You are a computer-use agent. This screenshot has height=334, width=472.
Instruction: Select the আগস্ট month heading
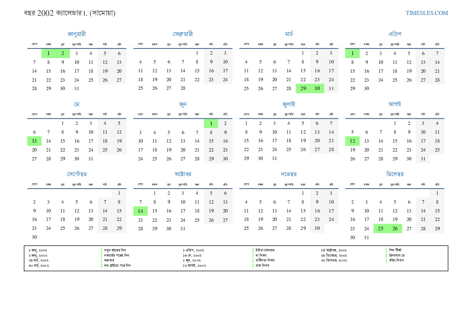(x=394, y=104)
